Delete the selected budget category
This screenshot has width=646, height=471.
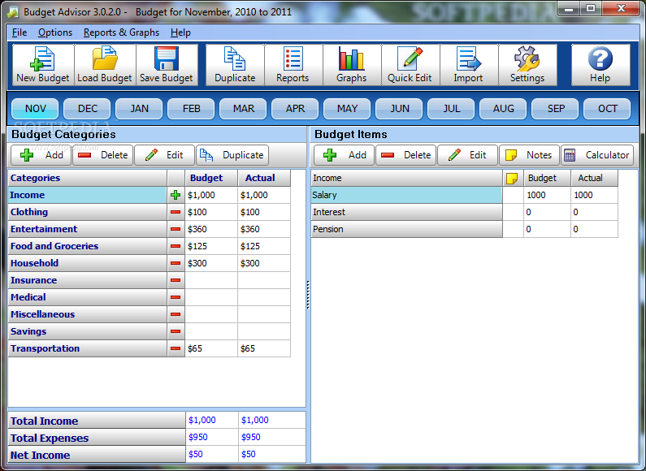coord(102,155)
